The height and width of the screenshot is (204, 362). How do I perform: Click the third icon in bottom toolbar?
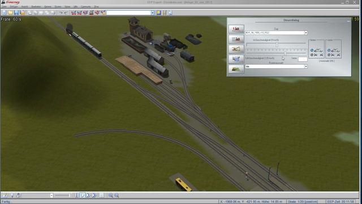point(19,195)
